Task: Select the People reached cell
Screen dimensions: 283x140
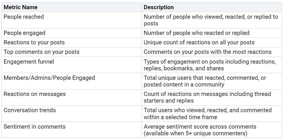Action: 72,20
